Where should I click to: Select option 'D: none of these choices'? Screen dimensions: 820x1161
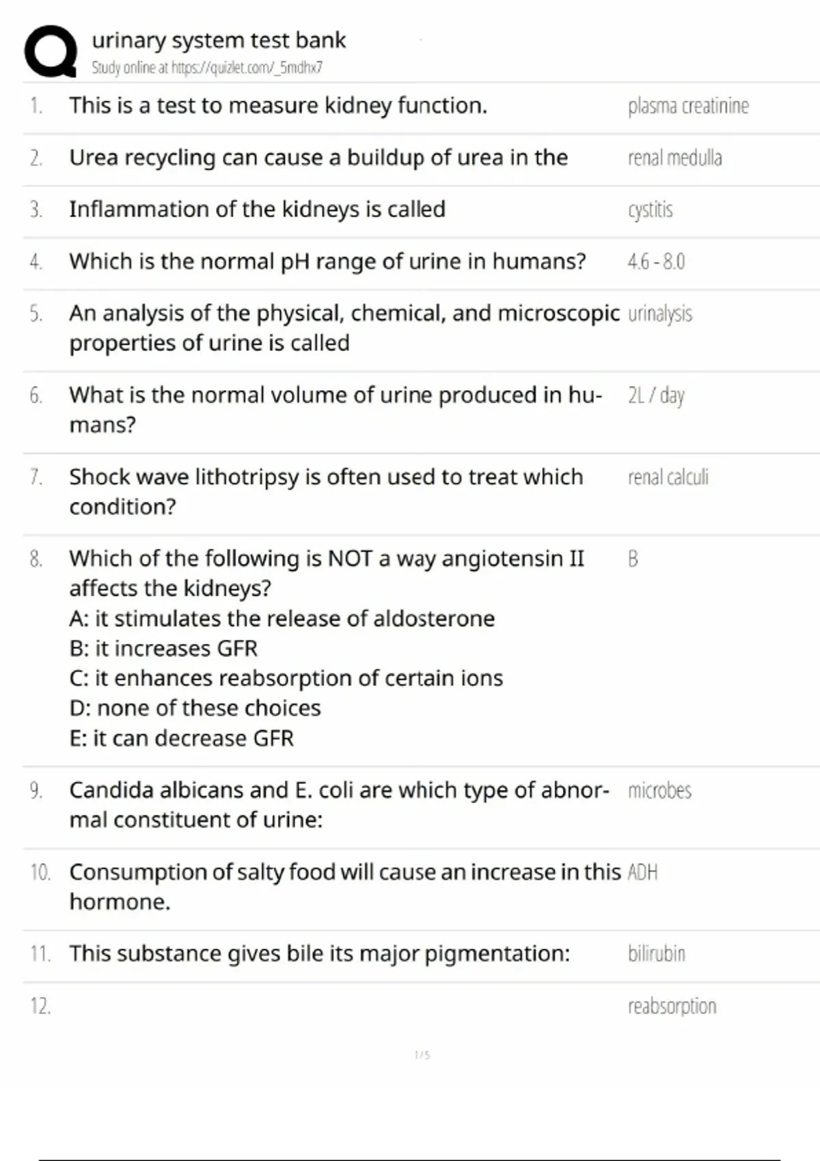coord(195,708)
